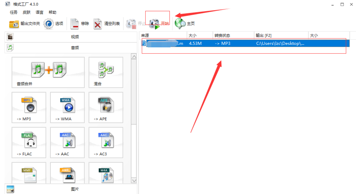The width and height of the screenshot is (356, 194).
Task: Select the 音频合并 audio joiner tile
Action: [x=48, y=72]
